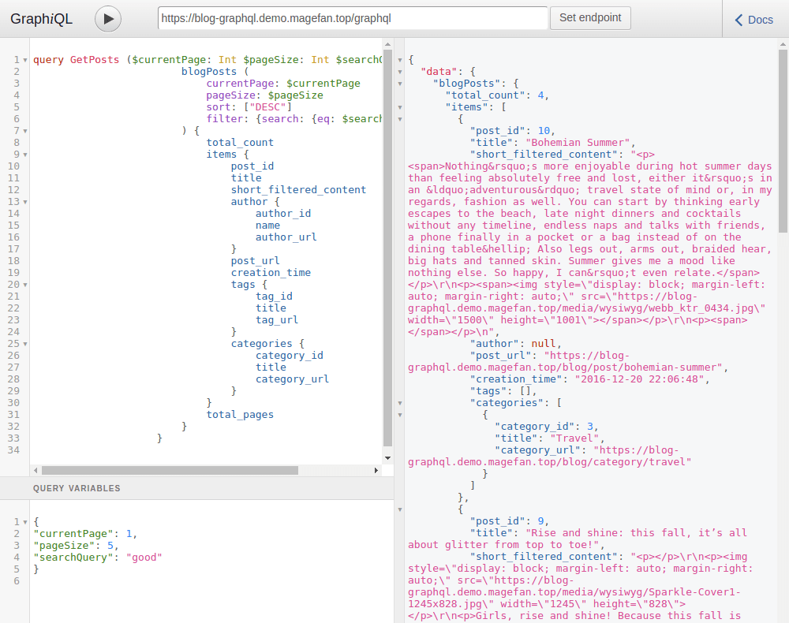The width and height of the screenshot is (789, 623).
Task: Collapse variables JSON fold arrow at line 1
Action: 25,522
